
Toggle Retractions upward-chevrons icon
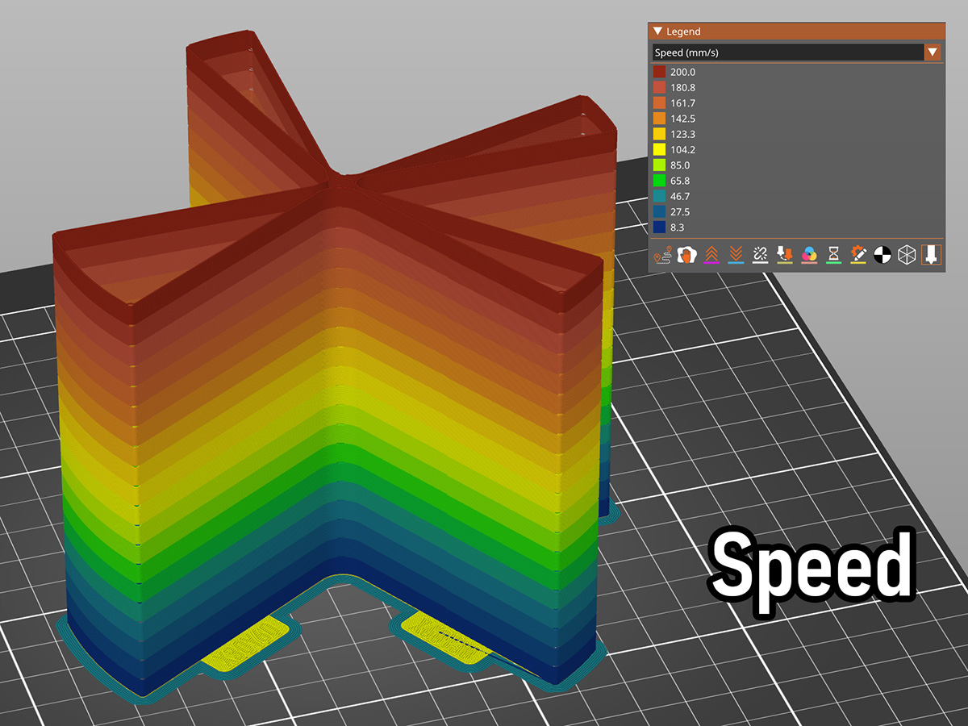pyautogui.click(x=711, y=255)
